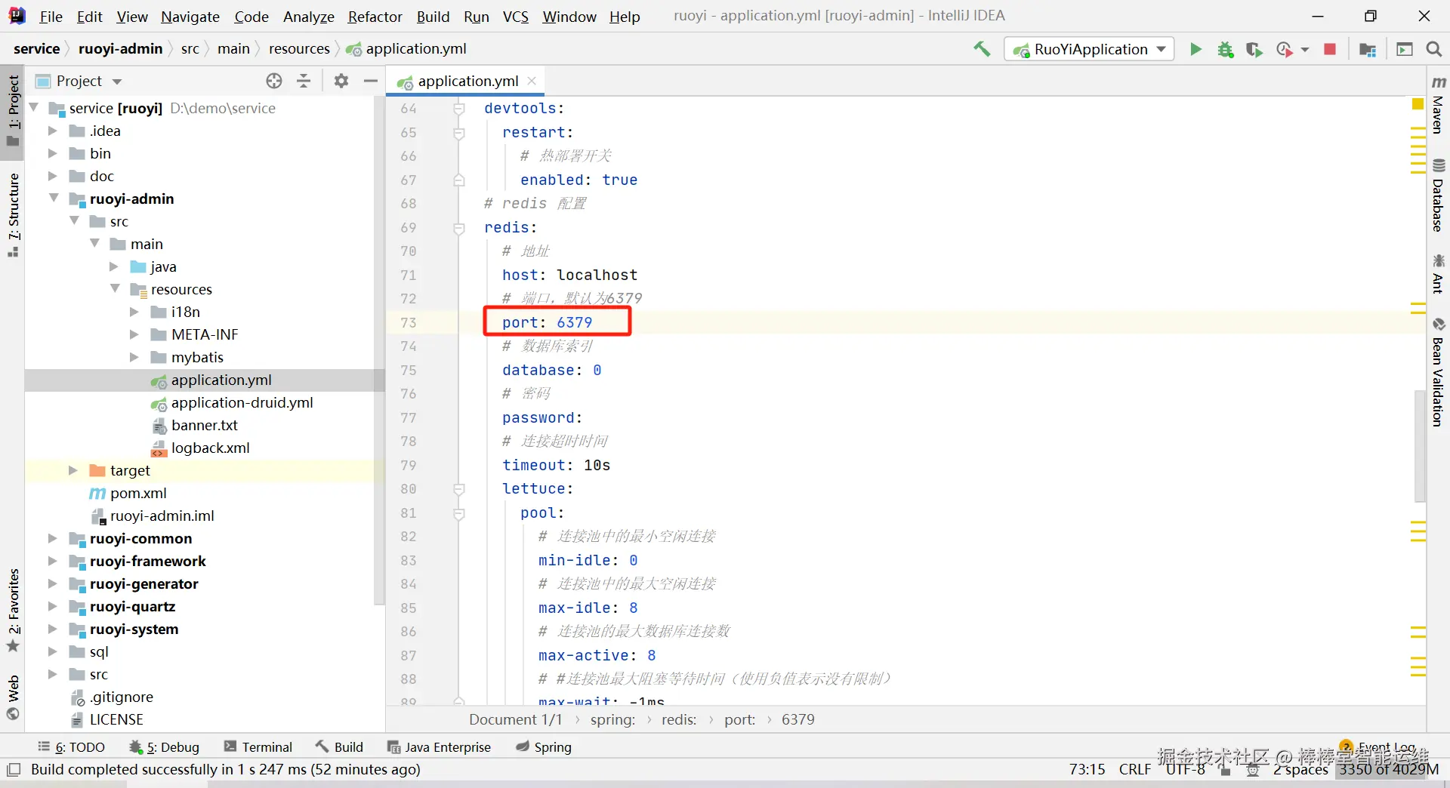The width and height of the screenshot is (1450, 788).
Task: Open the Structure tool window
Action: click(x=13, y=215)
